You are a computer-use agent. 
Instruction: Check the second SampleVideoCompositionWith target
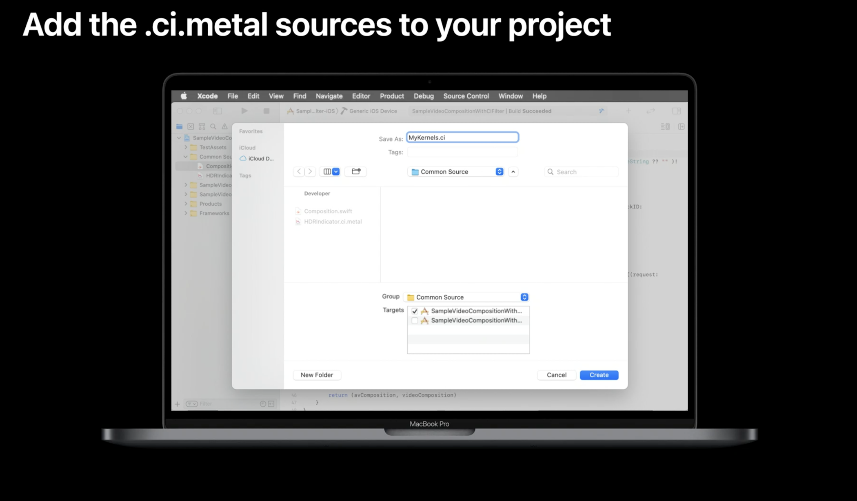click(x=415, y=321)
